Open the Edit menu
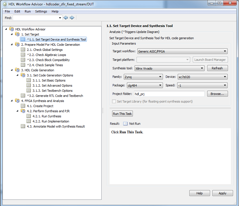Screen dimensions: 241x206 [x=17, y=11]
